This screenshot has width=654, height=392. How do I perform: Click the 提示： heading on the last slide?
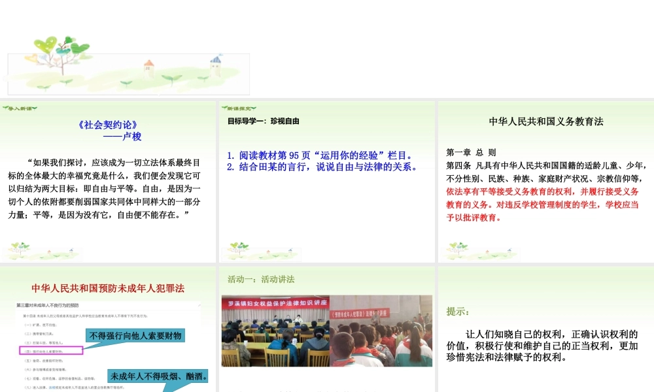click(x=458, y=311)
